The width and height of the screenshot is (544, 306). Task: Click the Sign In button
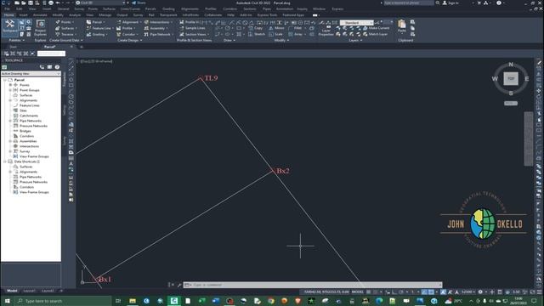tap(450, 3)
